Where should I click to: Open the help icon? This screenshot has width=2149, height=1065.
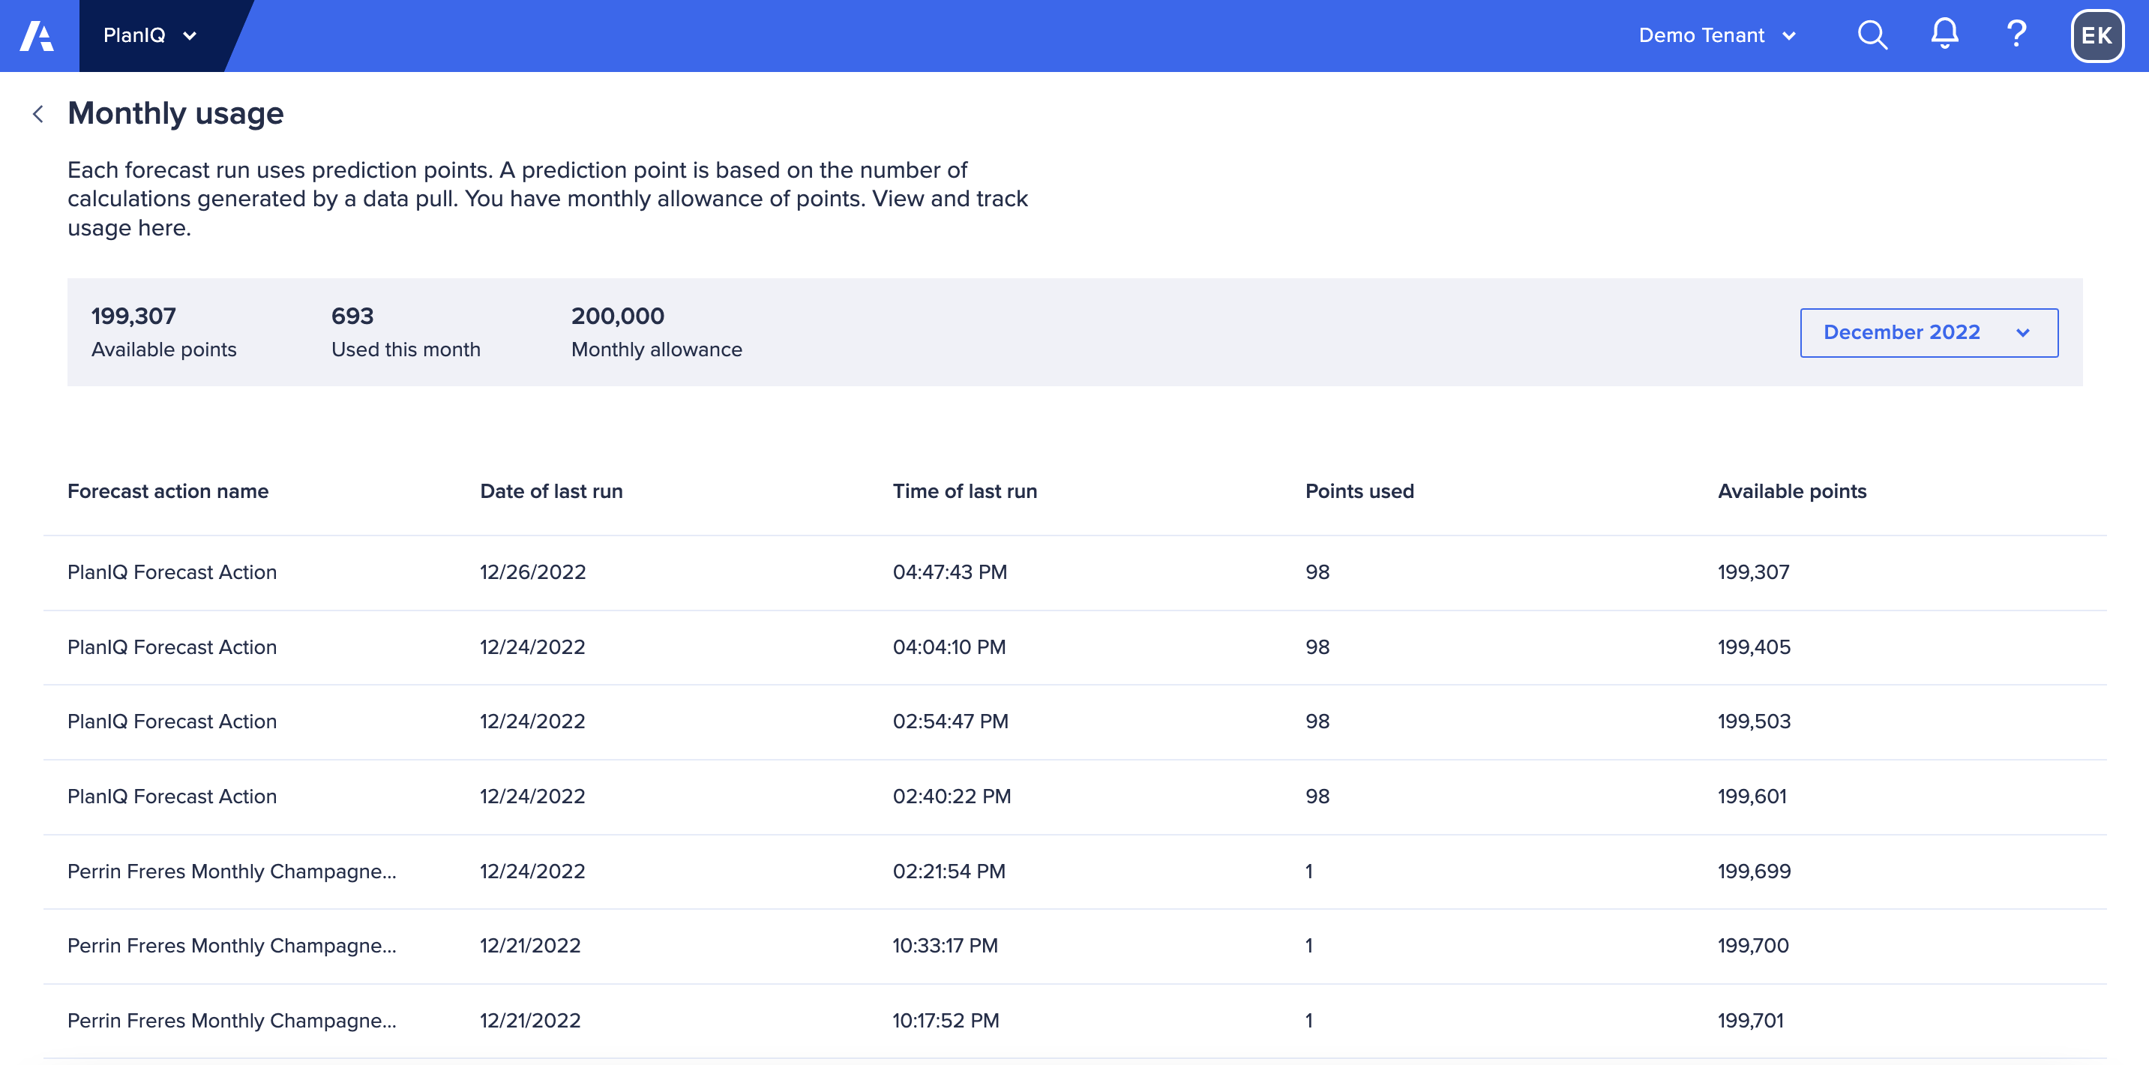(x=2016, y=35)
